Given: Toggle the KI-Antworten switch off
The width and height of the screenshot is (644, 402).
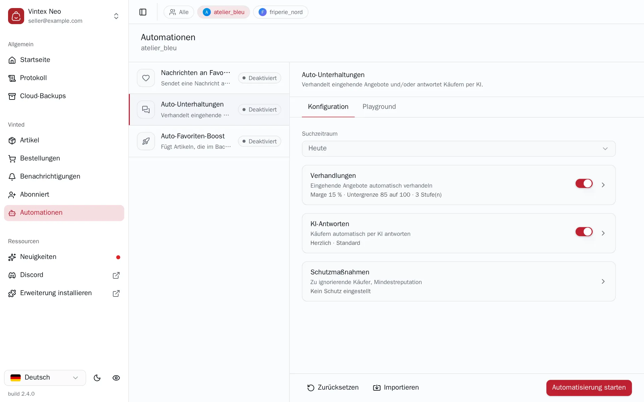Looking at the screenshot, I should click(x=584, y=232).
